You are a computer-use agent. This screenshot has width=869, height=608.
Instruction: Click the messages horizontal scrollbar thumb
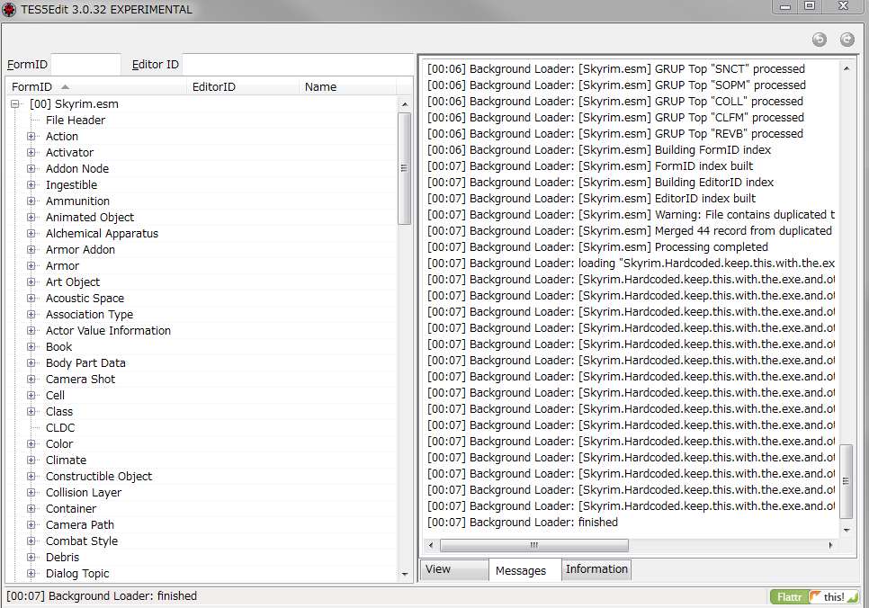[534, 545]
